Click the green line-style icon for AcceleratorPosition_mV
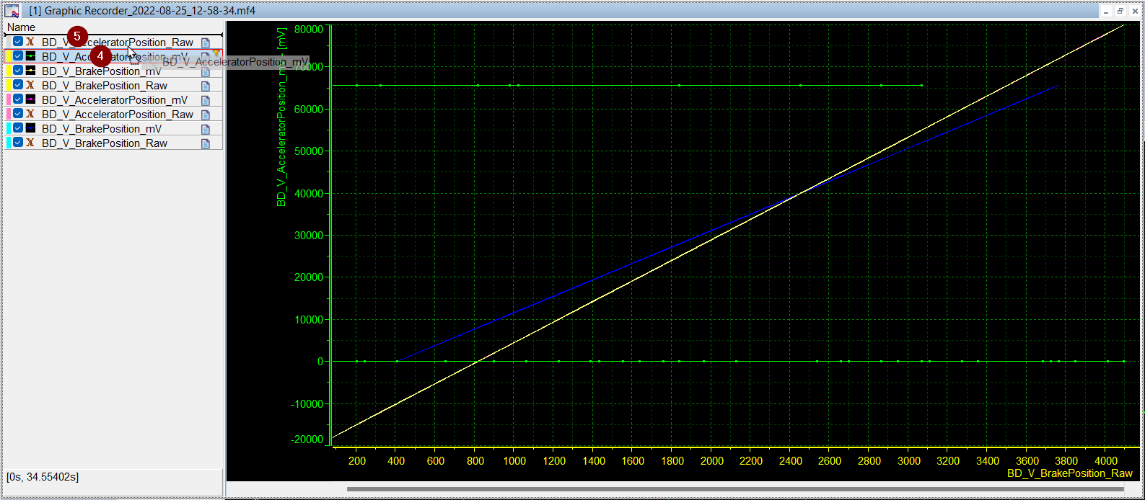 tap(30, 57)
